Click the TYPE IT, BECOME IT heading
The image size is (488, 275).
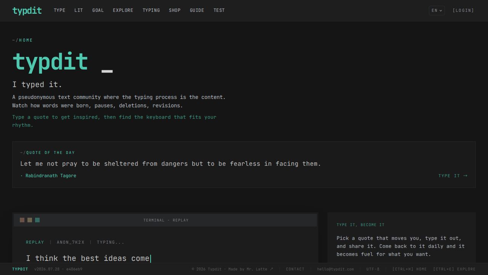[x=361, y=225]
